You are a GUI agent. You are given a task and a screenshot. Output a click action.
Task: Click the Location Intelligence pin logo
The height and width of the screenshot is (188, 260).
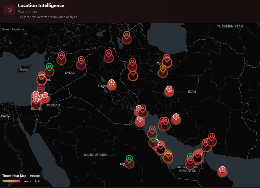coord(9,10)
